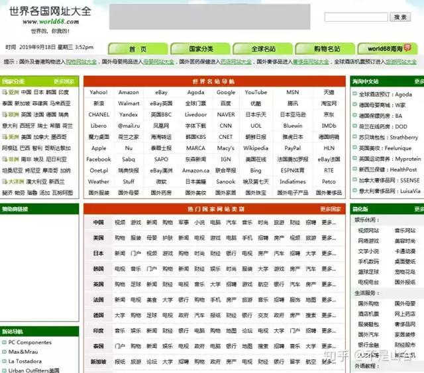Image resolution: width=424 pixels, height=373 pixels.
Task: Switch to the 全球名站 tab
Action: pyautogui.click(x=263, y=49)
